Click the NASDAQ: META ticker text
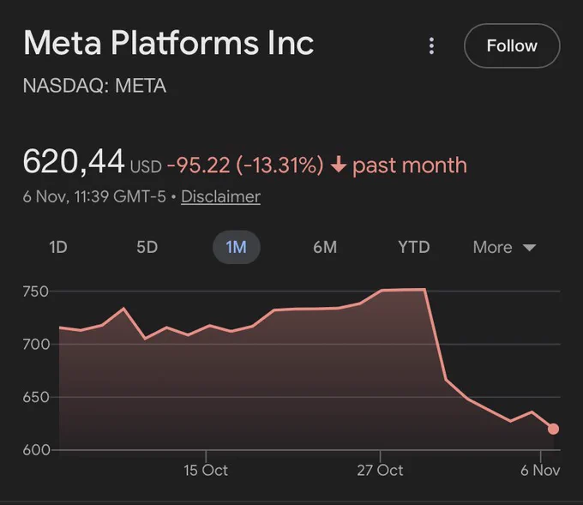Image resolution: width=583 pixels, height=505 pixels. pos(94,86)
